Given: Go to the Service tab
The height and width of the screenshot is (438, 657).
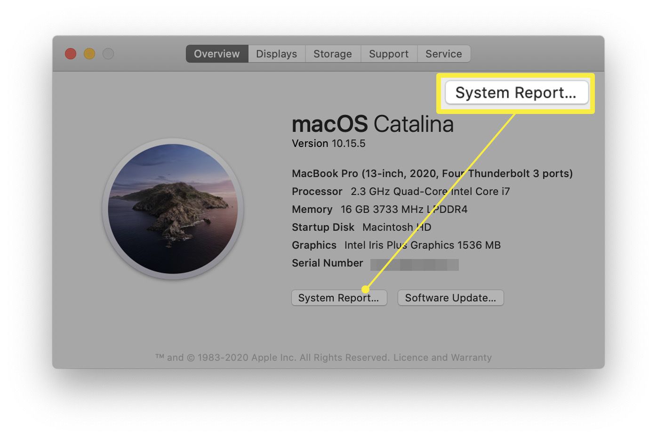Looking at the screenshot, I should (444, 54).
